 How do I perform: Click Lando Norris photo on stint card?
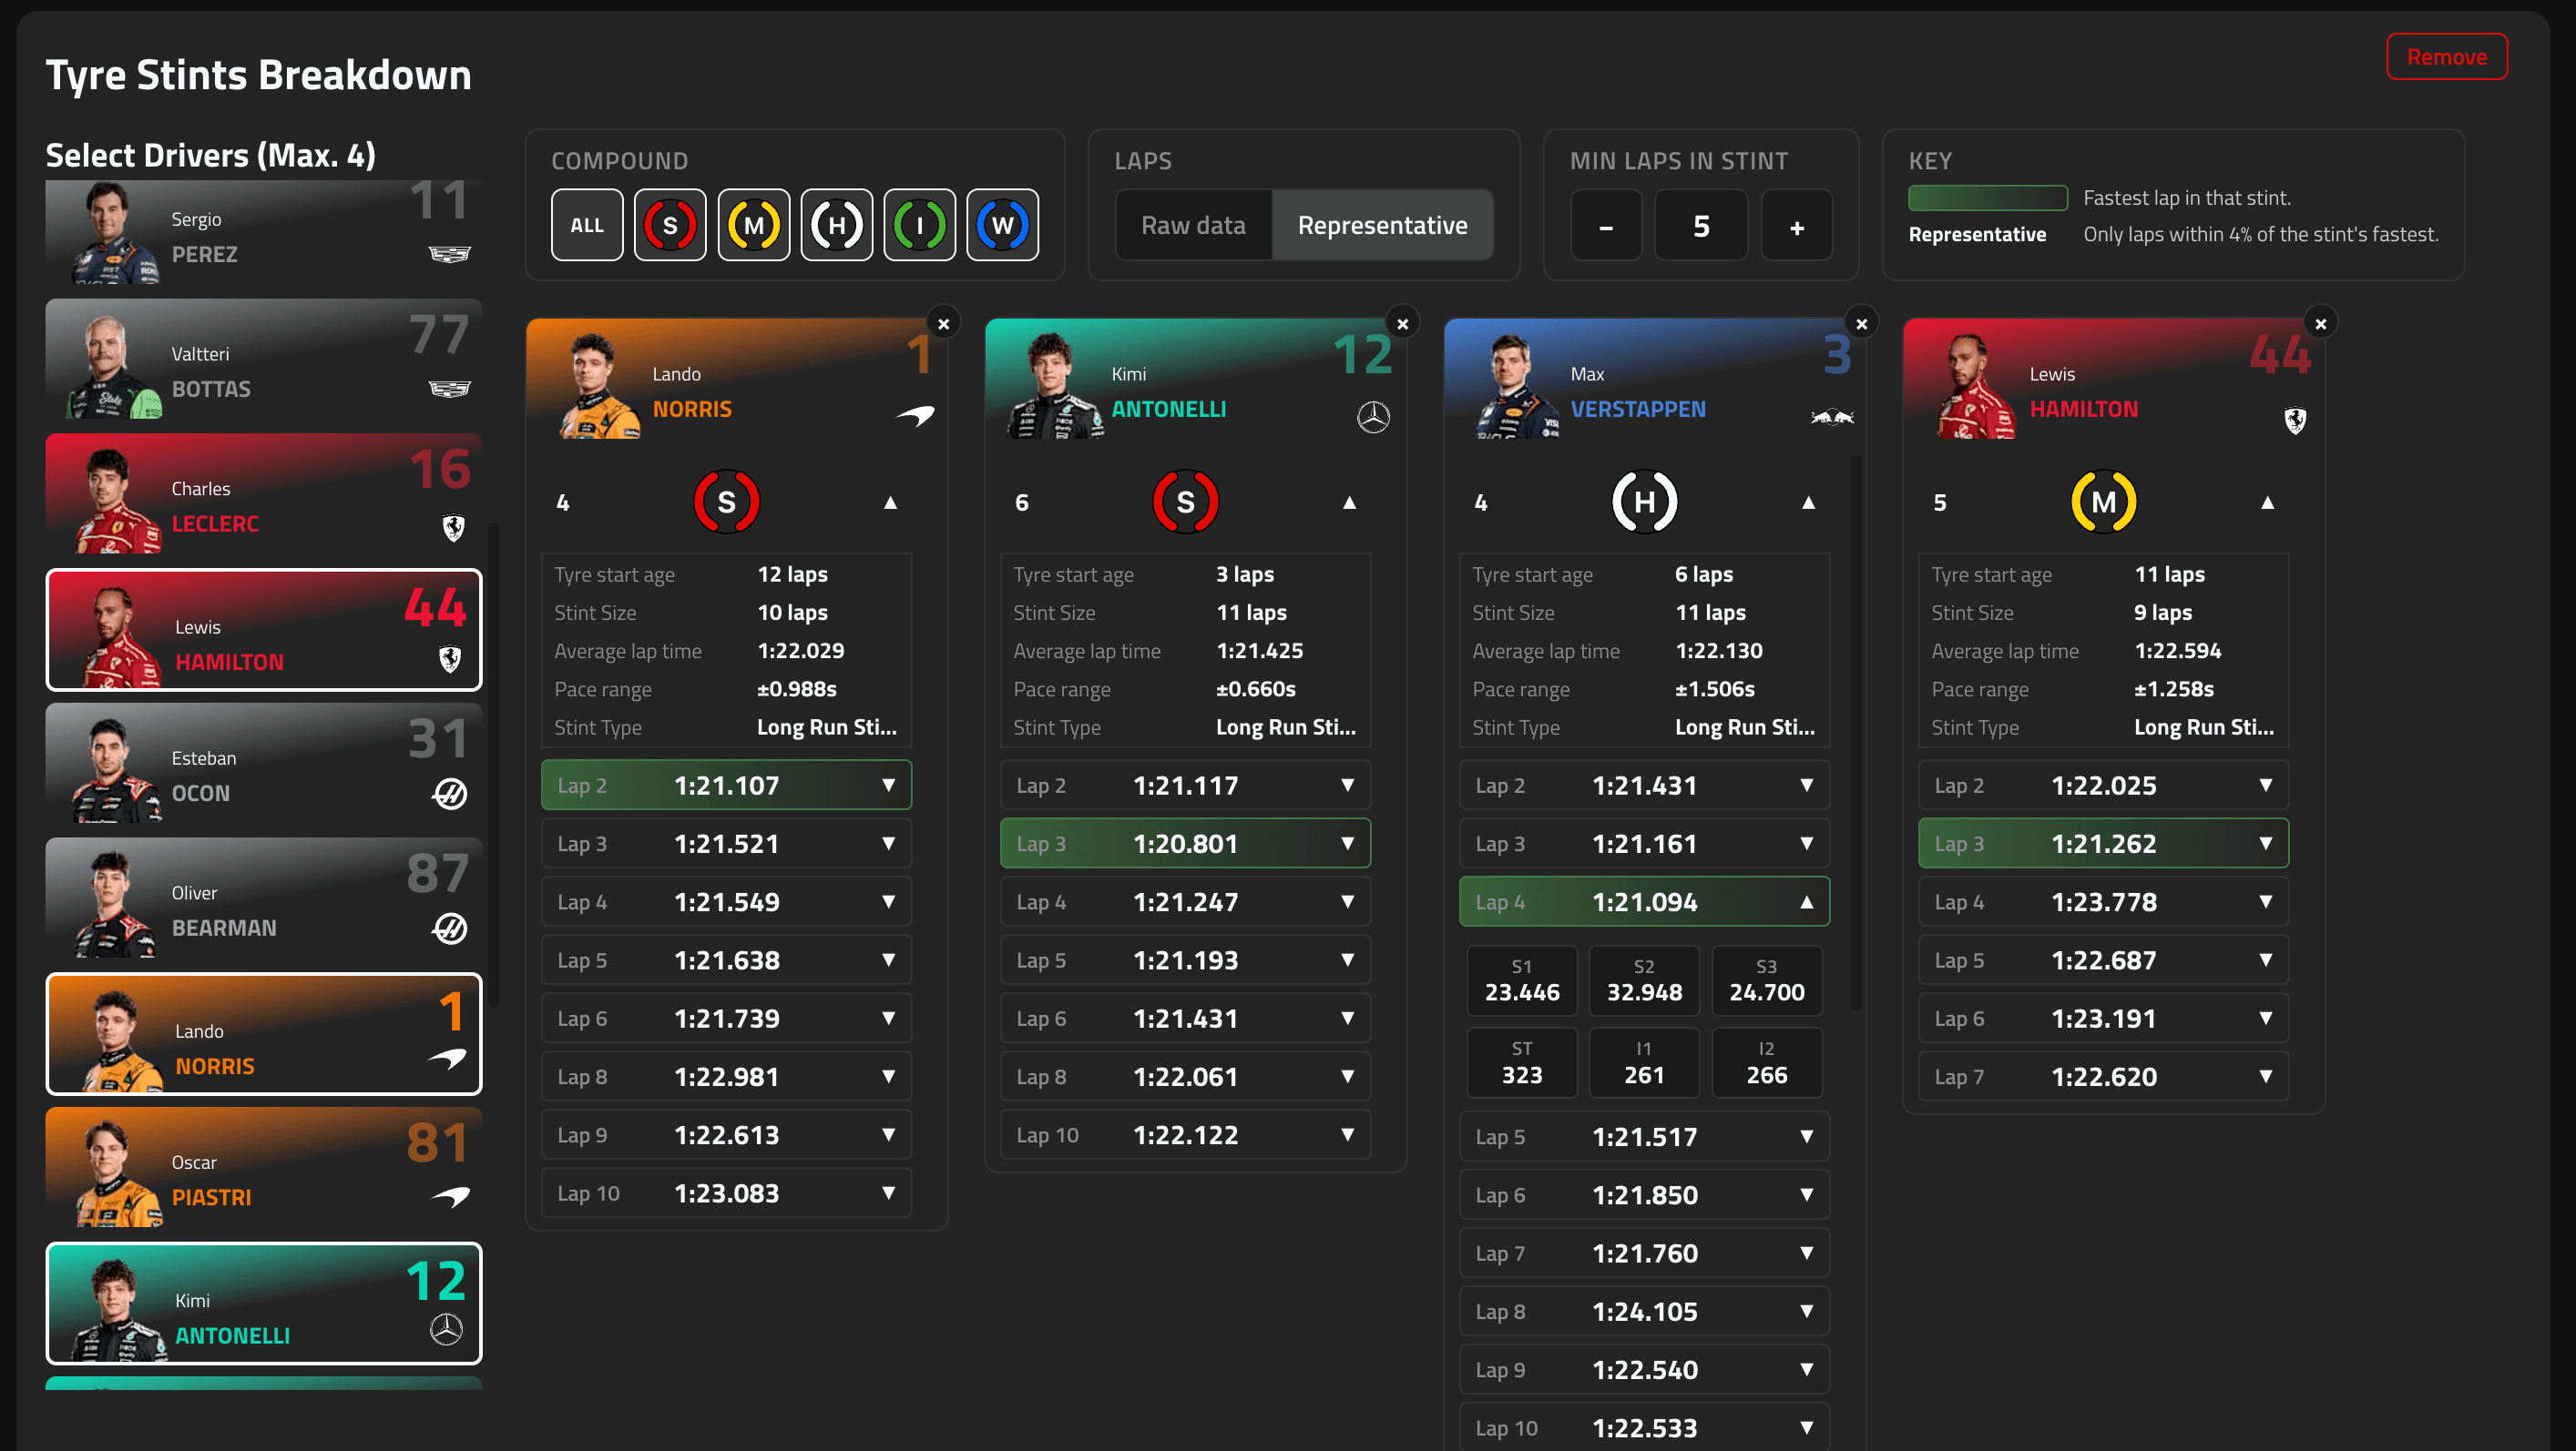coord(600,386)
